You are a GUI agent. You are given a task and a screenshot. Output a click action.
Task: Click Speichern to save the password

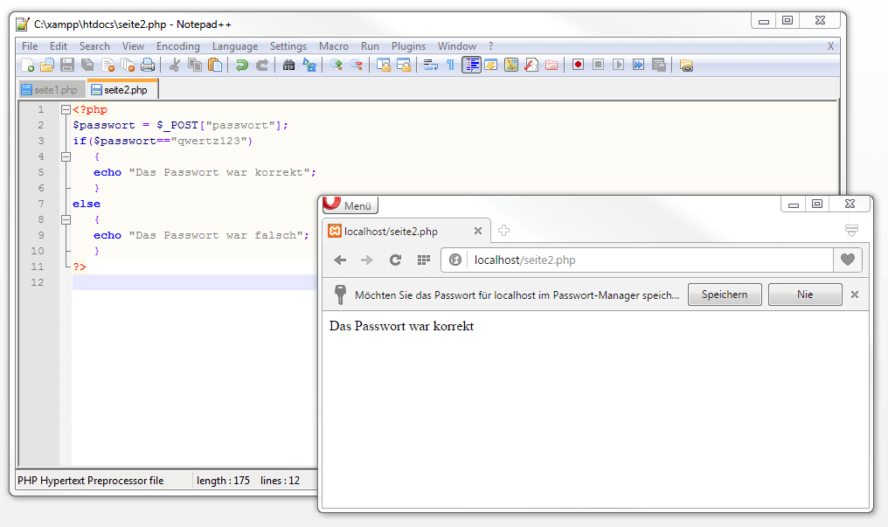point(725,295)
